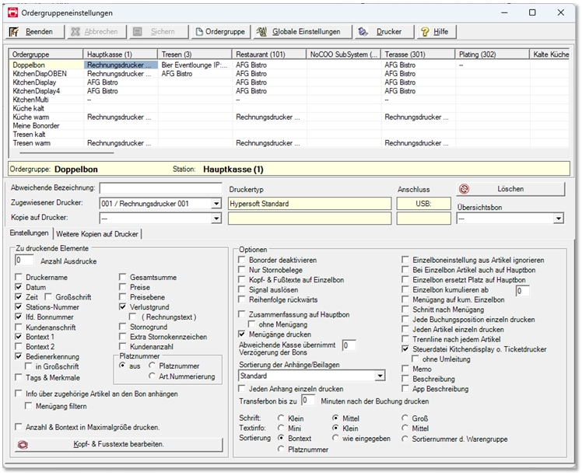The height and width of the screenshot is (476, 582).
Task: Select the Platznummer radio button under Platznummer
Action: click(x=152, y=365)
